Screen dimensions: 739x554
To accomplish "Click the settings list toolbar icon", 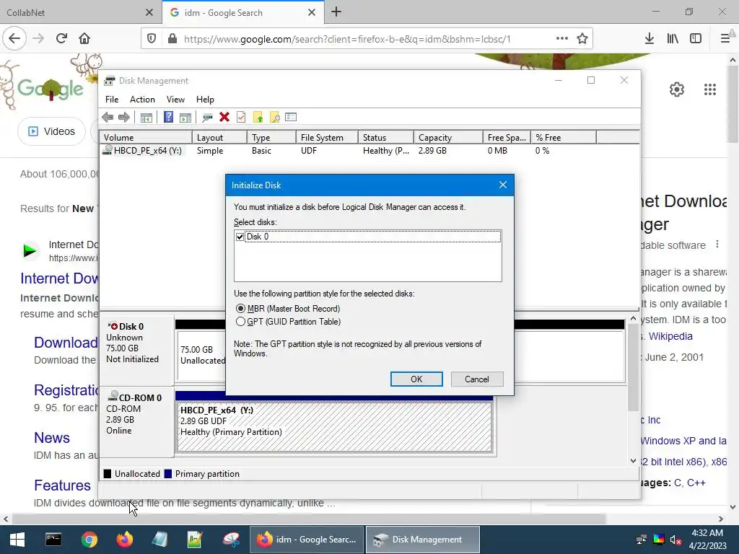I will 291,118.
